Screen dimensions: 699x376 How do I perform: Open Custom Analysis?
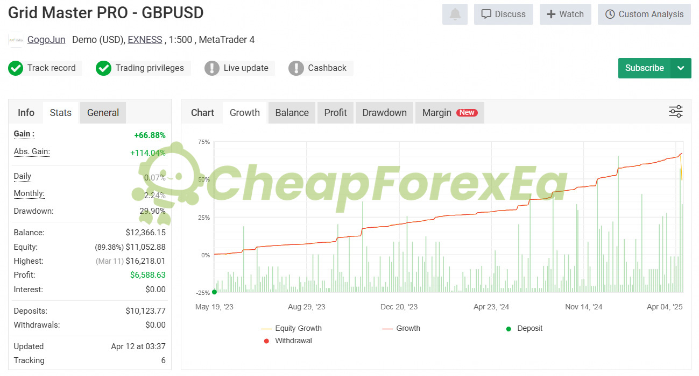click(644, 14)
